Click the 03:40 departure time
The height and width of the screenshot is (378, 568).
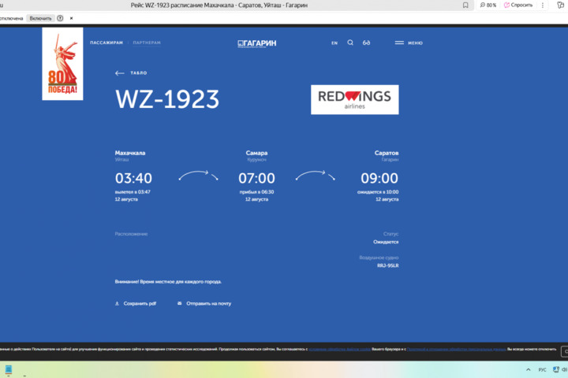click(133, 178)
